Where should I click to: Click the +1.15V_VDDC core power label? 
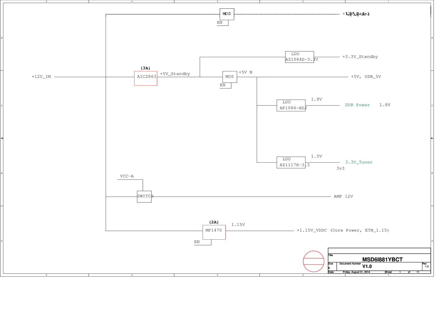[x=342, y=230]
